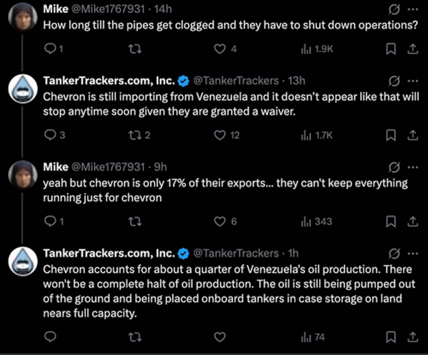Repost Mike's 14h tweet about pipes
This screenshot has width=428, height=355.
135,49
